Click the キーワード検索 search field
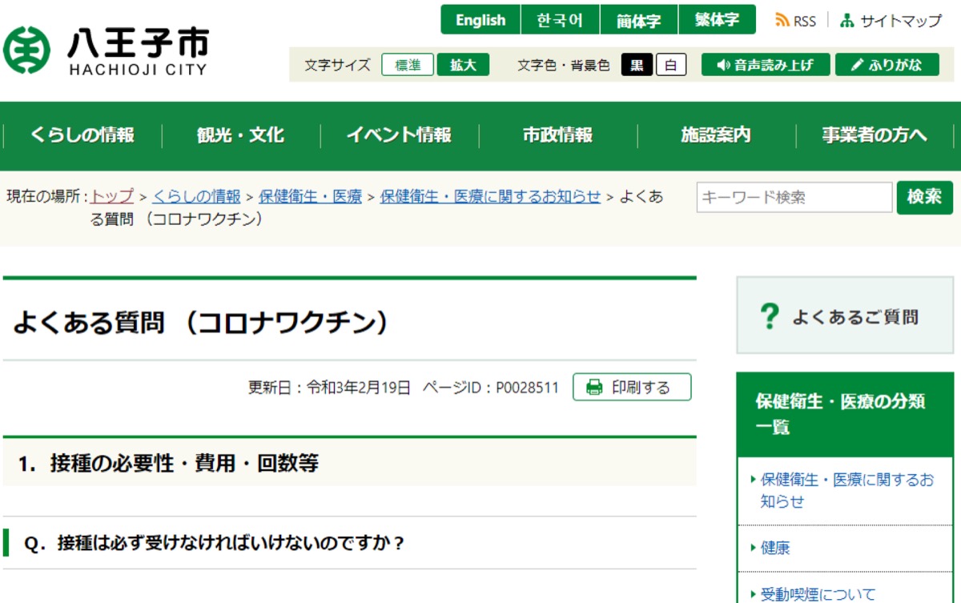Viewport: 961px width, 603px height. point(794,197)
